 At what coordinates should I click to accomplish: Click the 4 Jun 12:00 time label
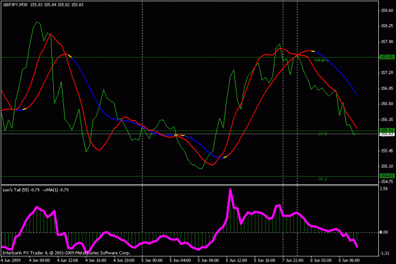click(68, 260)
